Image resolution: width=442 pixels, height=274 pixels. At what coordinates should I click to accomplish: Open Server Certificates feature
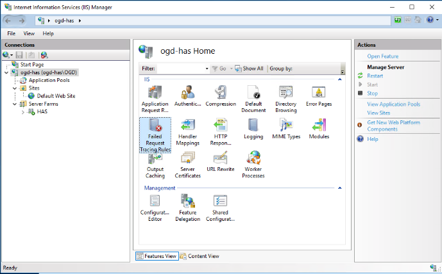(187, 165)
